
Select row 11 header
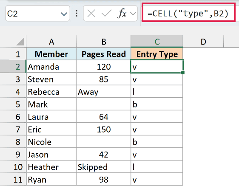pyautogui.click(x=13, y=179)
